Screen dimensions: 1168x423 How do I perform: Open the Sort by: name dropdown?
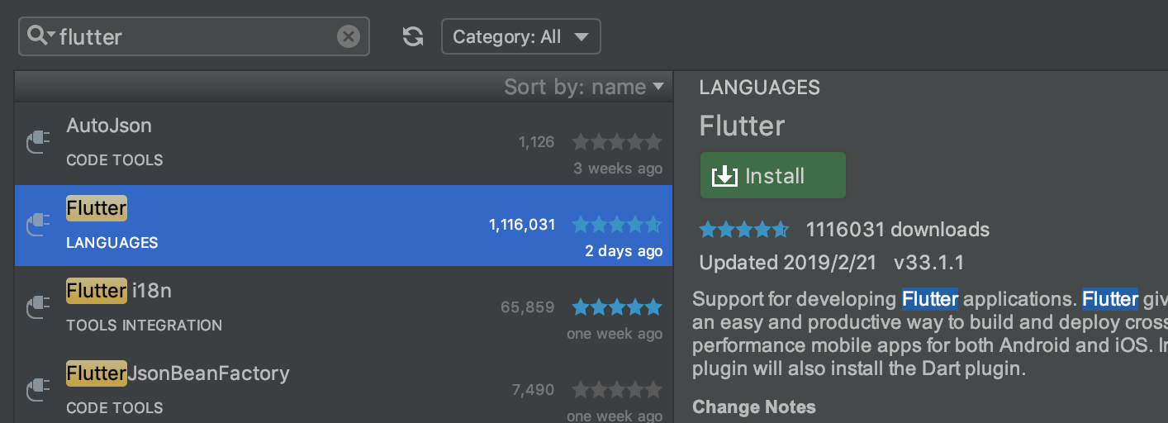click(x=583, y=87)
